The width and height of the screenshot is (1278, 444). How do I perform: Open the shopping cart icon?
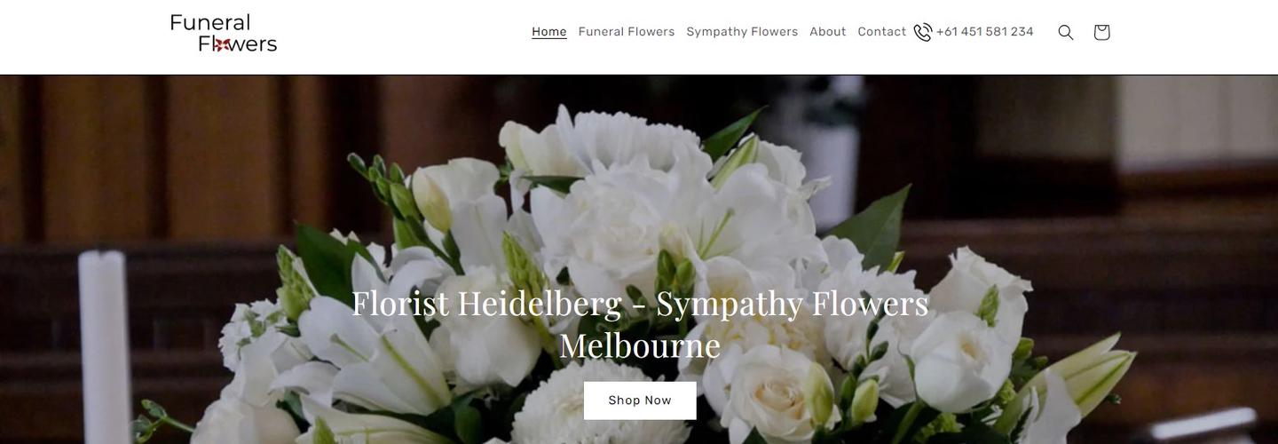click(x=1101, y=32)
